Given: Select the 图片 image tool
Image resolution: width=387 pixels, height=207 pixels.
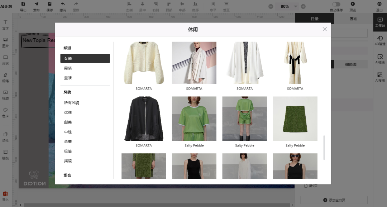Looking at the screenshot, I should [x=5, y=42].
